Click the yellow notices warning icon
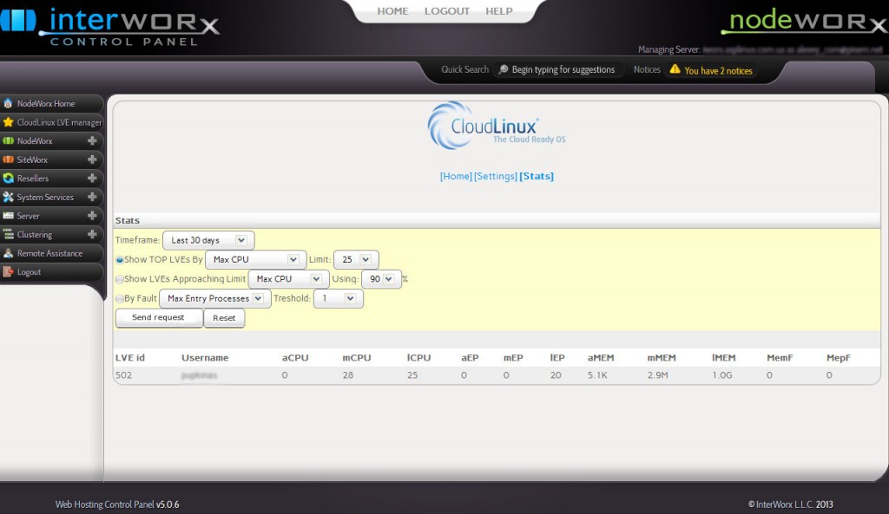889x514 pixels. (675, 69)
